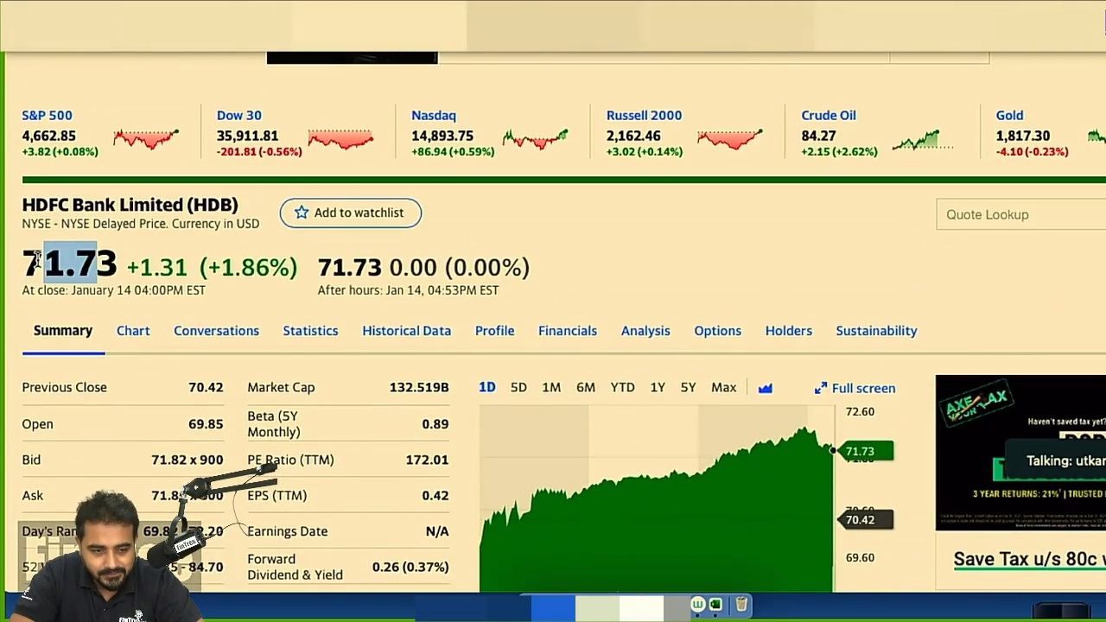Open the trash icon in the dock
Viewport: 1106px width, 622px height.
click(x=741, y=605)
